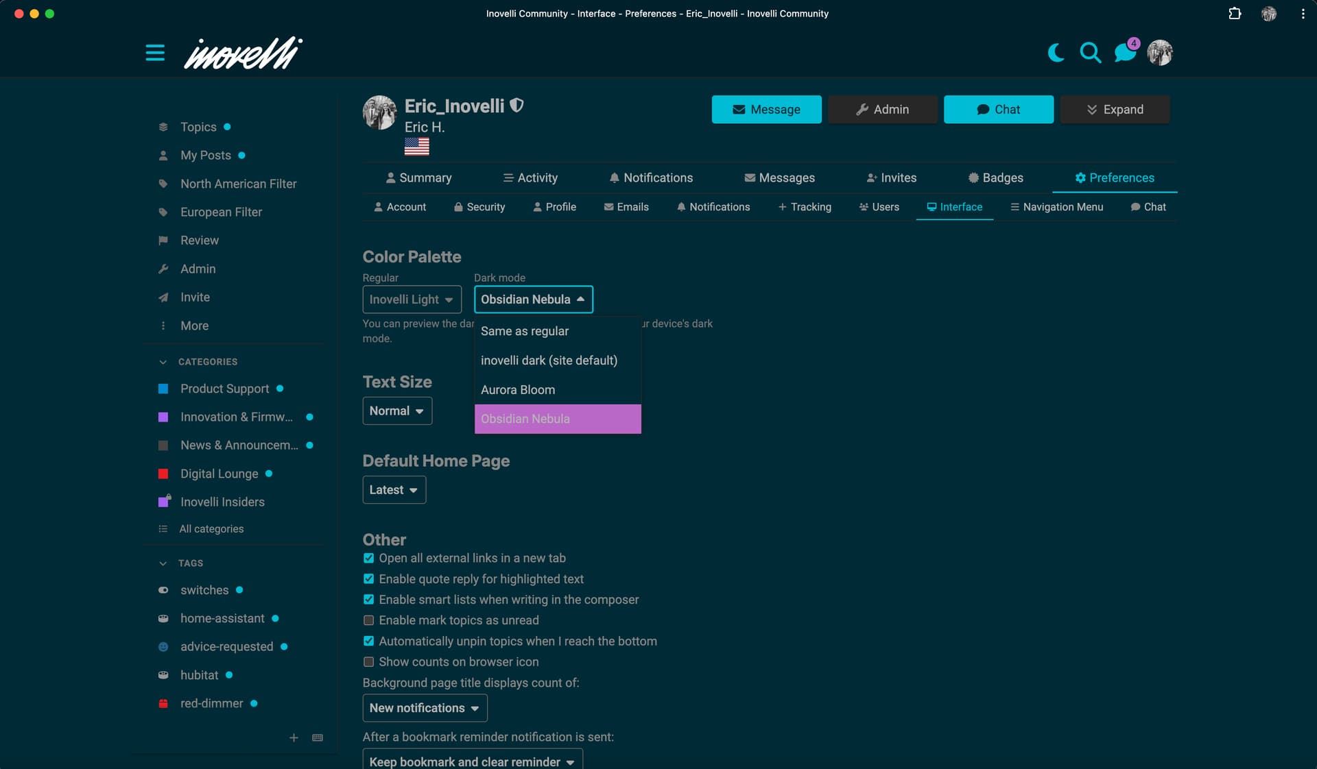Click the Expand profile button
Image resolution: width=1317 pixels, height=769 pixels.
(x=1115, y=110)
